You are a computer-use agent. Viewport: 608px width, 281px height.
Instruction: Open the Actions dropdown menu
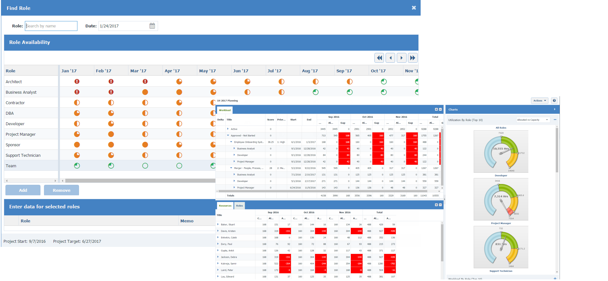pyautogui.click(x=539, y=101)
